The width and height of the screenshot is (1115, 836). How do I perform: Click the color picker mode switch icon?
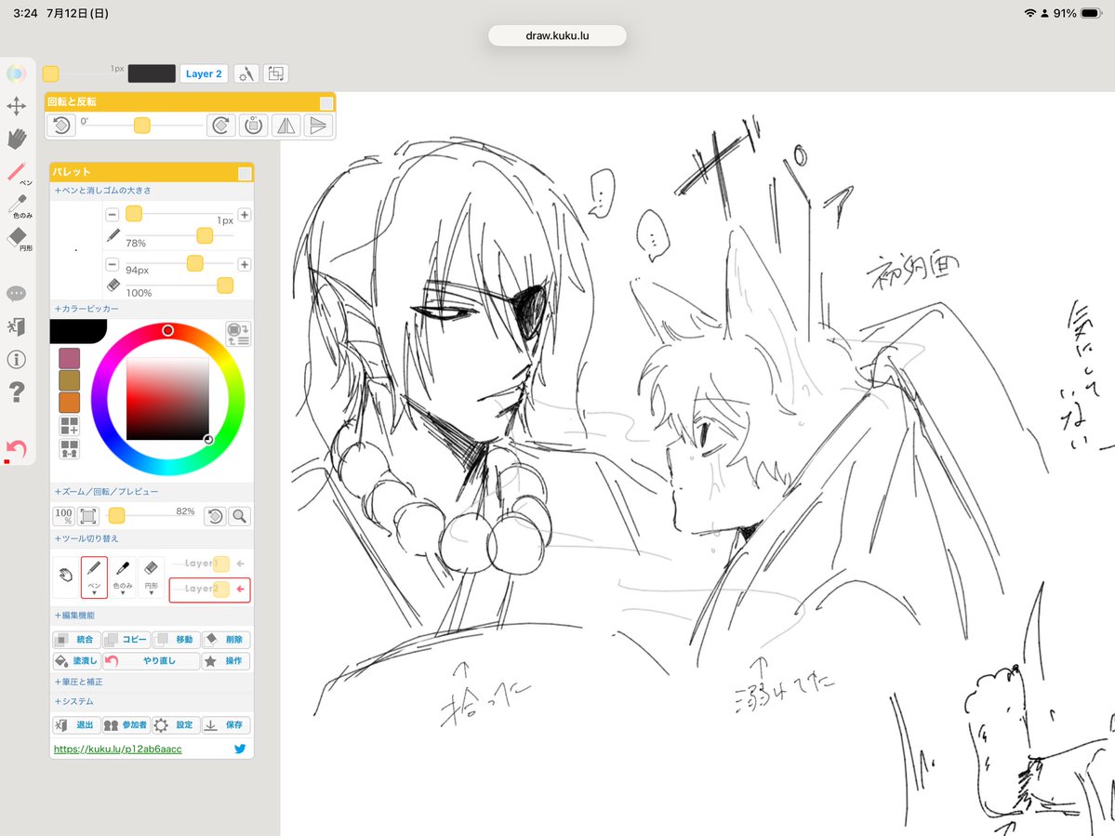[237, 334]
